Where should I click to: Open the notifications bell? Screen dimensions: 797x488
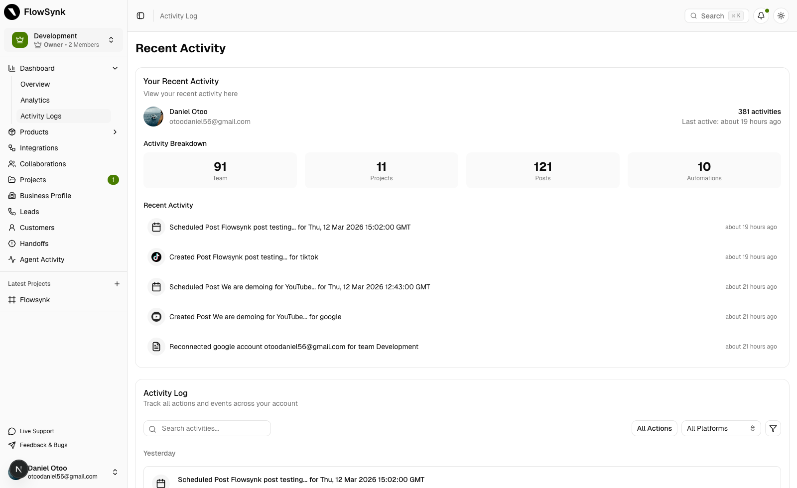[761, 15]
